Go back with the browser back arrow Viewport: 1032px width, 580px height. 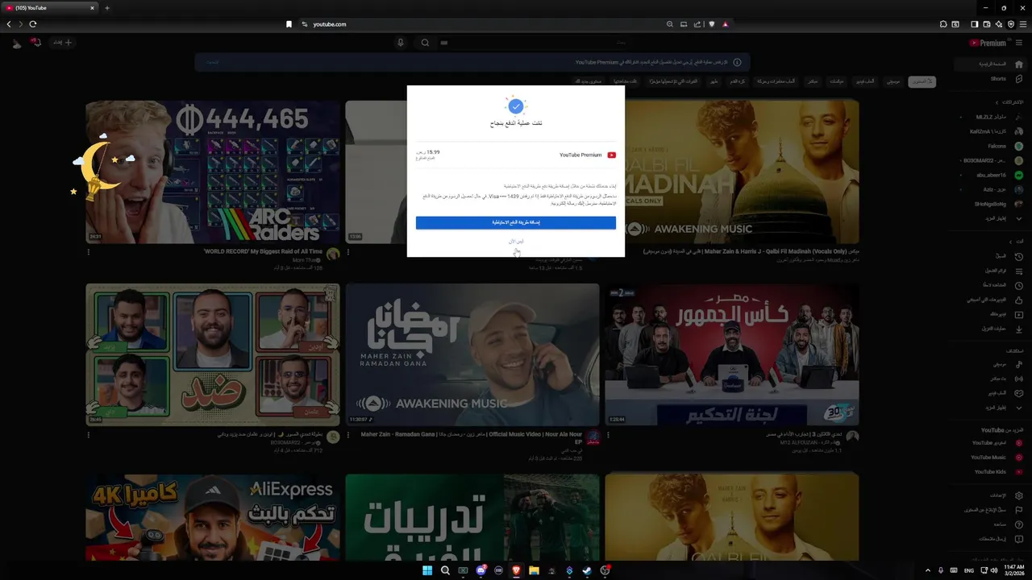[9, 24]
